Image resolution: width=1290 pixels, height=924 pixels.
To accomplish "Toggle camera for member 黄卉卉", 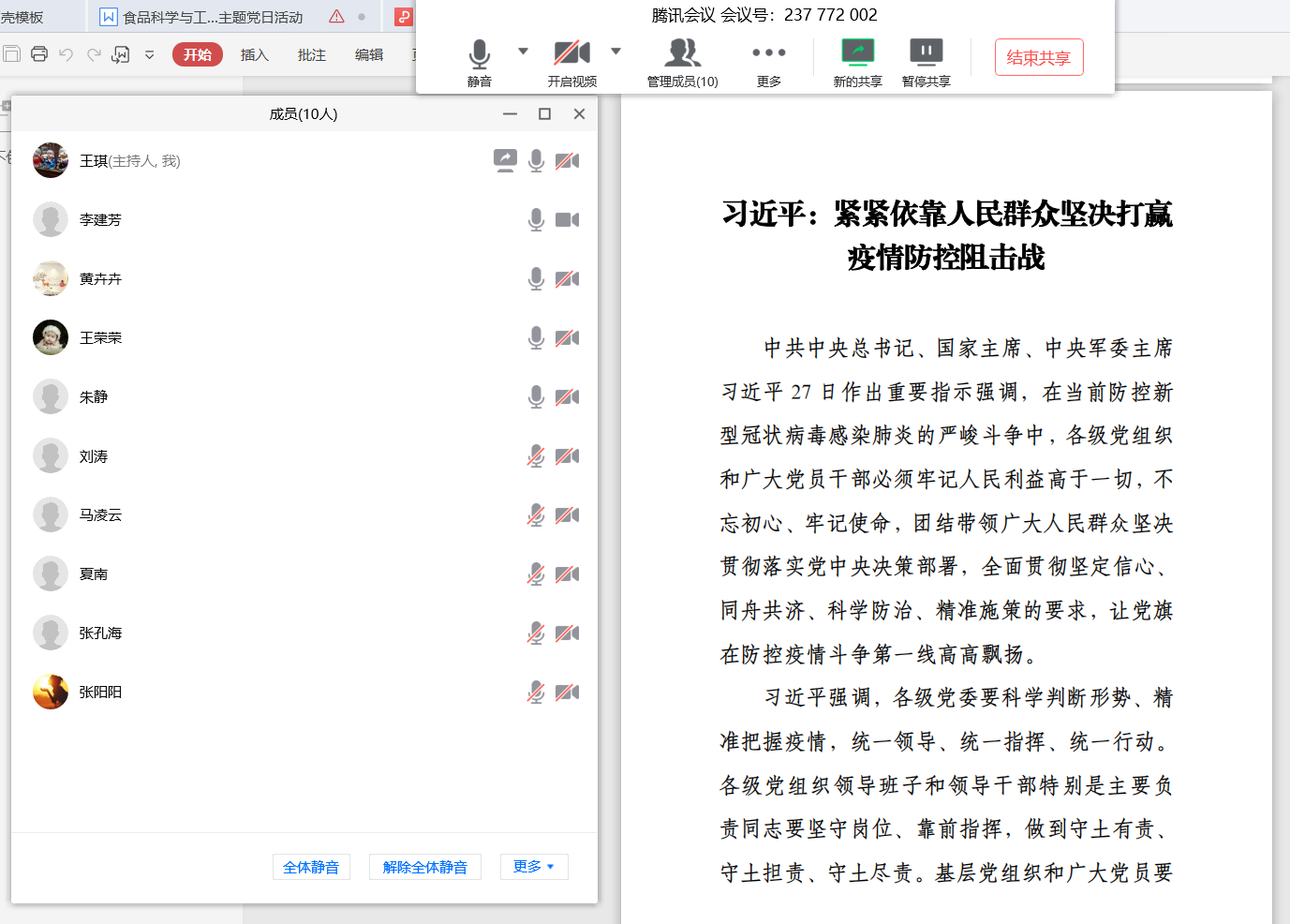I will click(567, 278).
